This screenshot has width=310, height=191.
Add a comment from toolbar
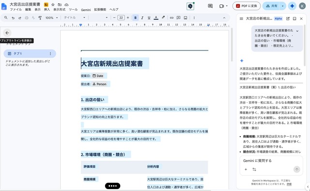point(178,18)
